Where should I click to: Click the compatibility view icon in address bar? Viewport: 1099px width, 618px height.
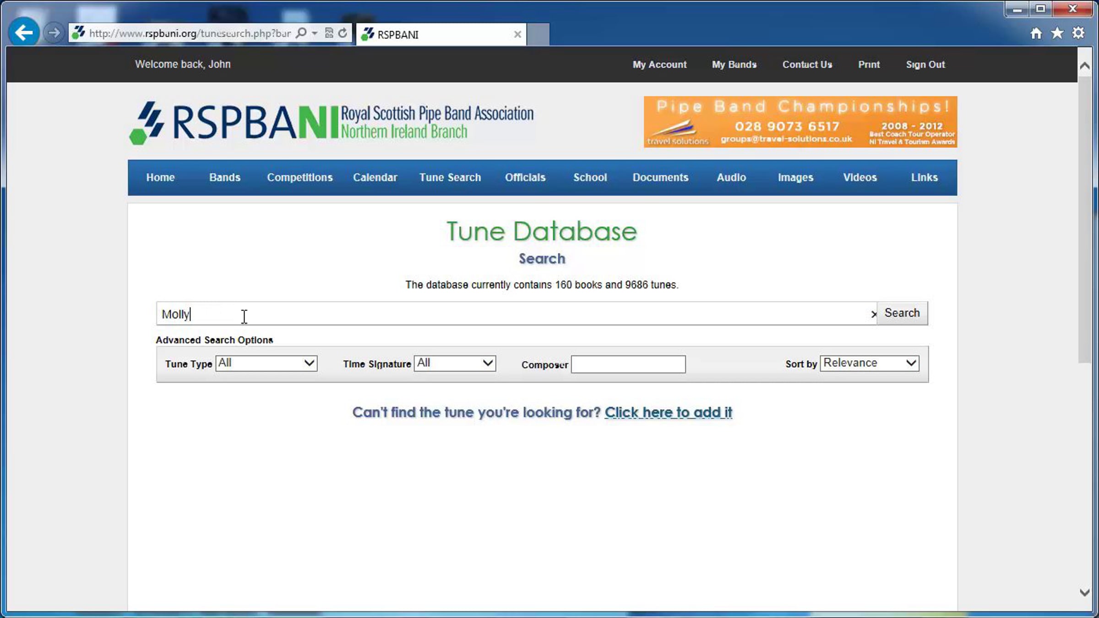point(329,33)
